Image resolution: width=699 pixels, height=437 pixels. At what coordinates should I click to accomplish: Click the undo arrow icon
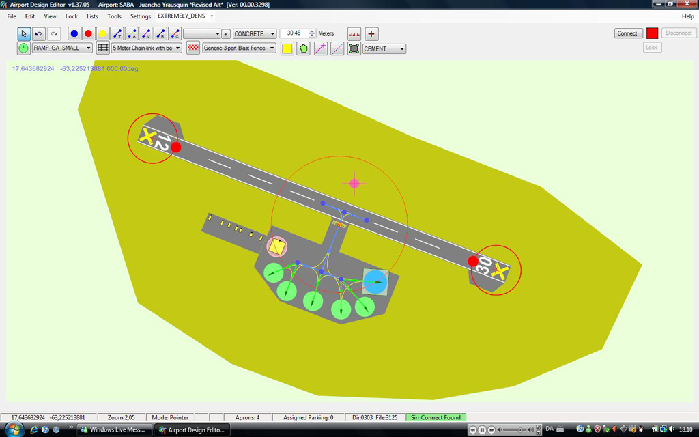click(x=39, y=33)
